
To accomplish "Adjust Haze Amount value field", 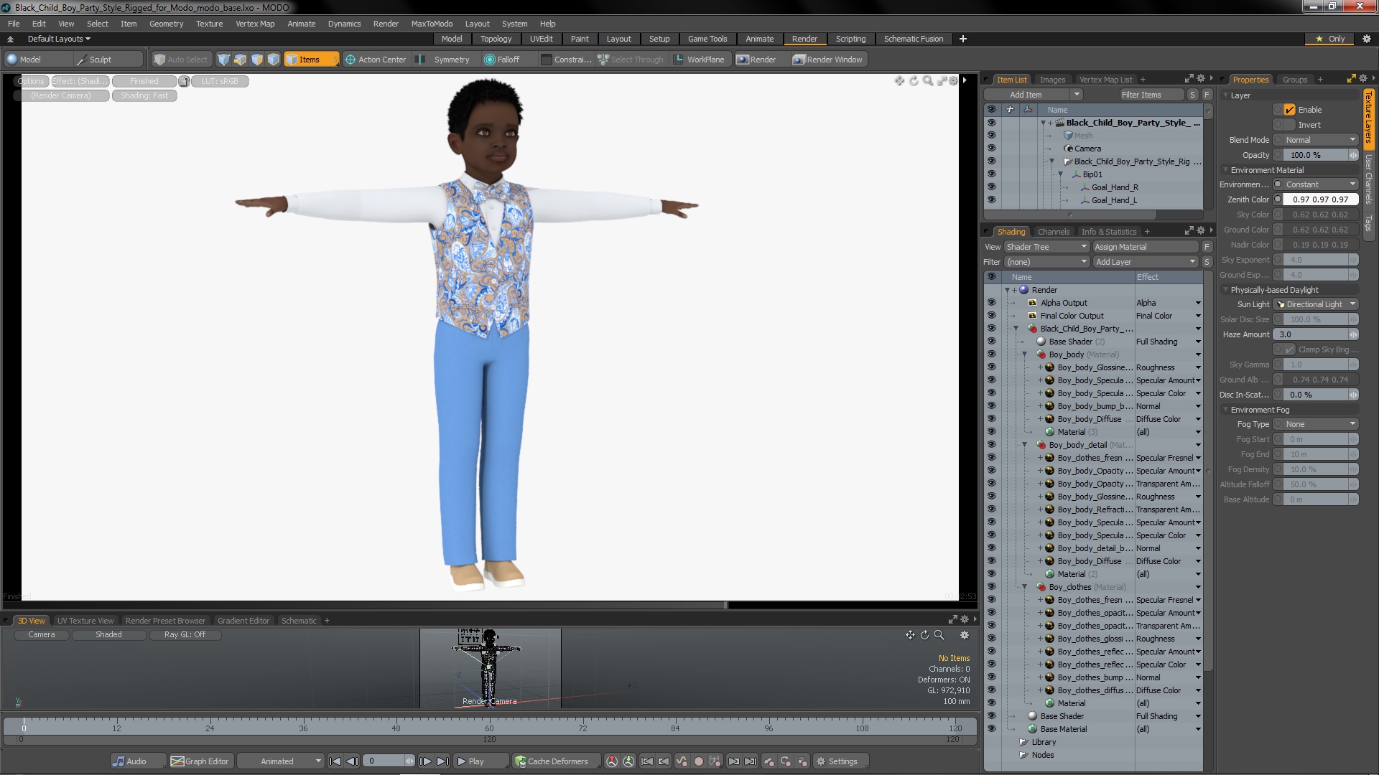I will tap(1316, 334).
